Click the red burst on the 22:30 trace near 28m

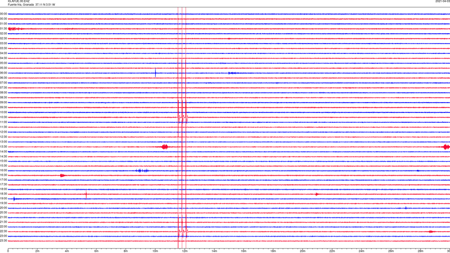pyautogui.click(x=431, y=231)
